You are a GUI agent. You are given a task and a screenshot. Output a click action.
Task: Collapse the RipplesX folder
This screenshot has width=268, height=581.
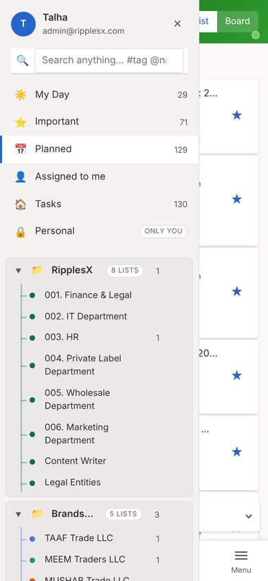19,271
